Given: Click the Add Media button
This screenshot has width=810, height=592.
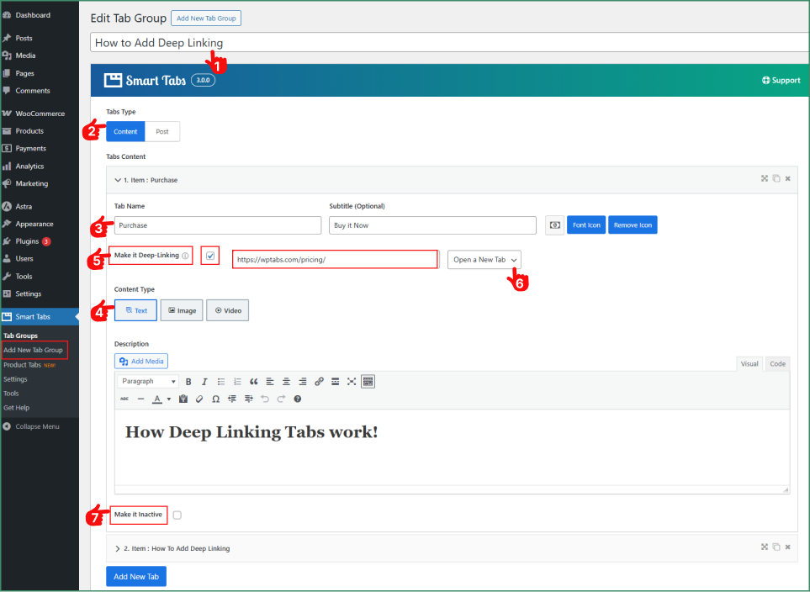Looking at the screenshot, I should [x=141, y=361].
